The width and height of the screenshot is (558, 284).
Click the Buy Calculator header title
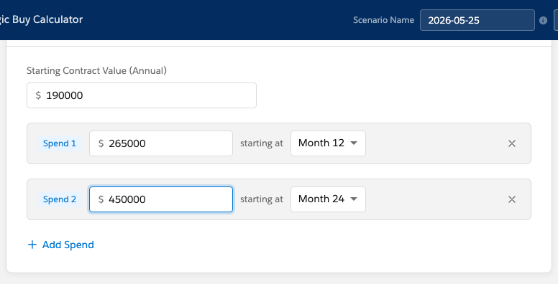pos(41,19)
